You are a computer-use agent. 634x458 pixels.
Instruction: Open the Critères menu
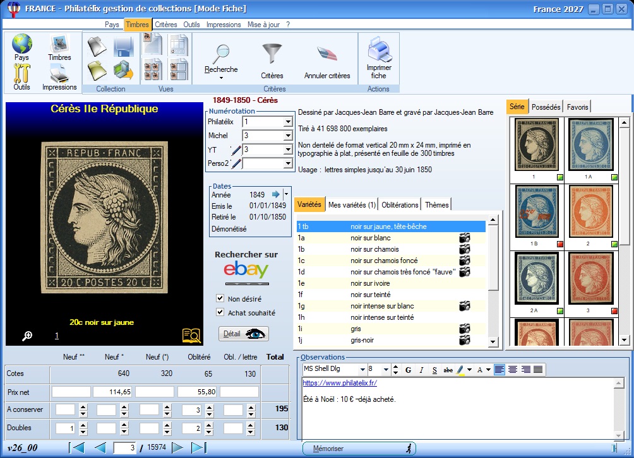pyautogui.click(x=166, y=25)
